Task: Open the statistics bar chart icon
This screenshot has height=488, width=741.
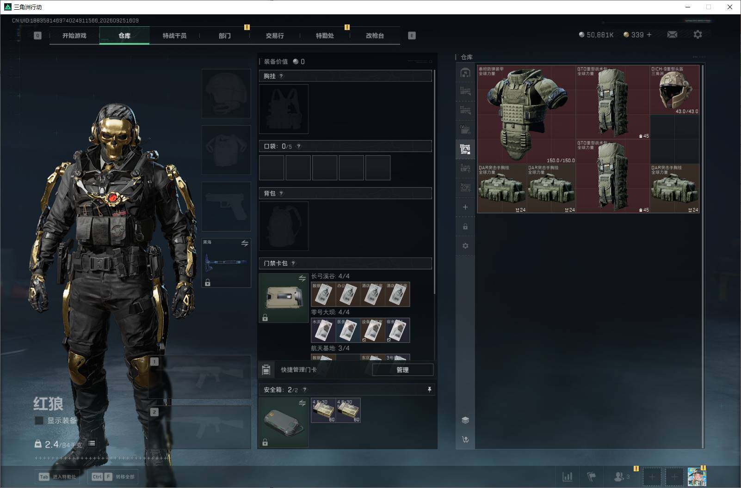Action: click(567, 476)
